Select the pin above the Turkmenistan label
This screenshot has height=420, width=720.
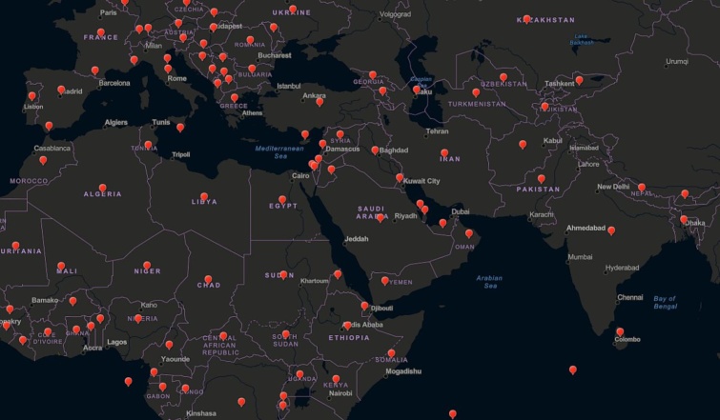476,92
